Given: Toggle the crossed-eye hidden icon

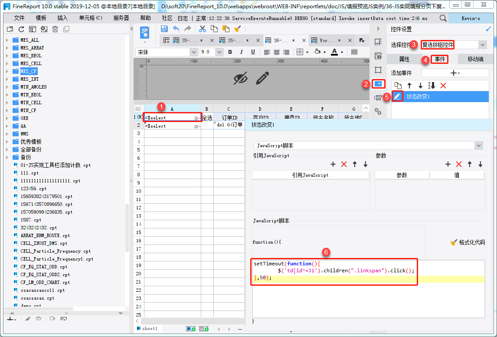Looking at the screenshot, I should 241,78.
